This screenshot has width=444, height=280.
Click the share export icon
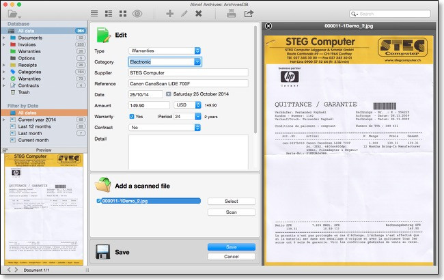[x=249, y=13]
